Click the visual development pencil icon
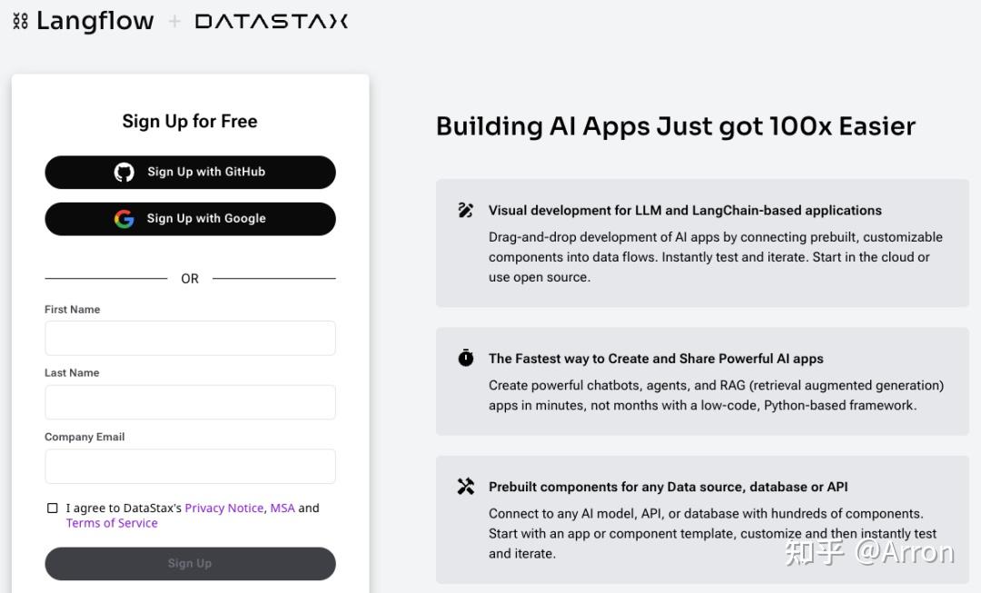 (466, 211)
